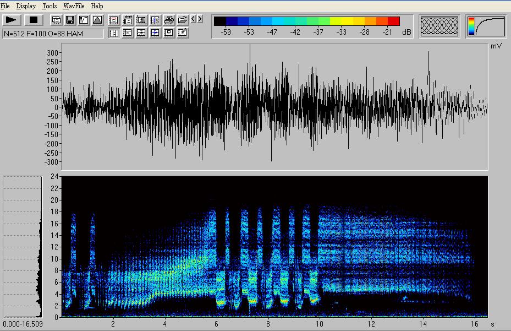Click the right arrow scroll button
The width and height of the screenshot is (511, 331).
point(200,20)
